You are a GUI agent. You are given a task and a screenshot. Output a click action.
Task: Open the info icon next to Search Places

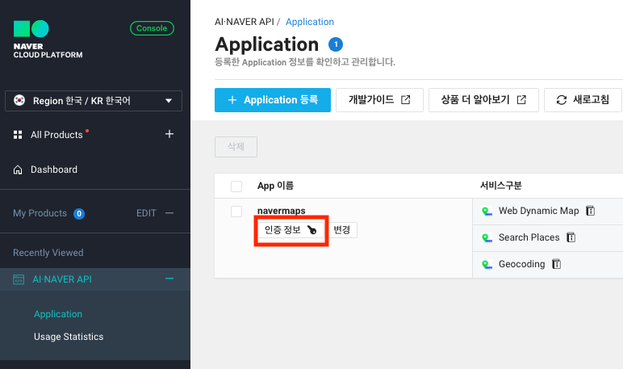pos(571,237)
